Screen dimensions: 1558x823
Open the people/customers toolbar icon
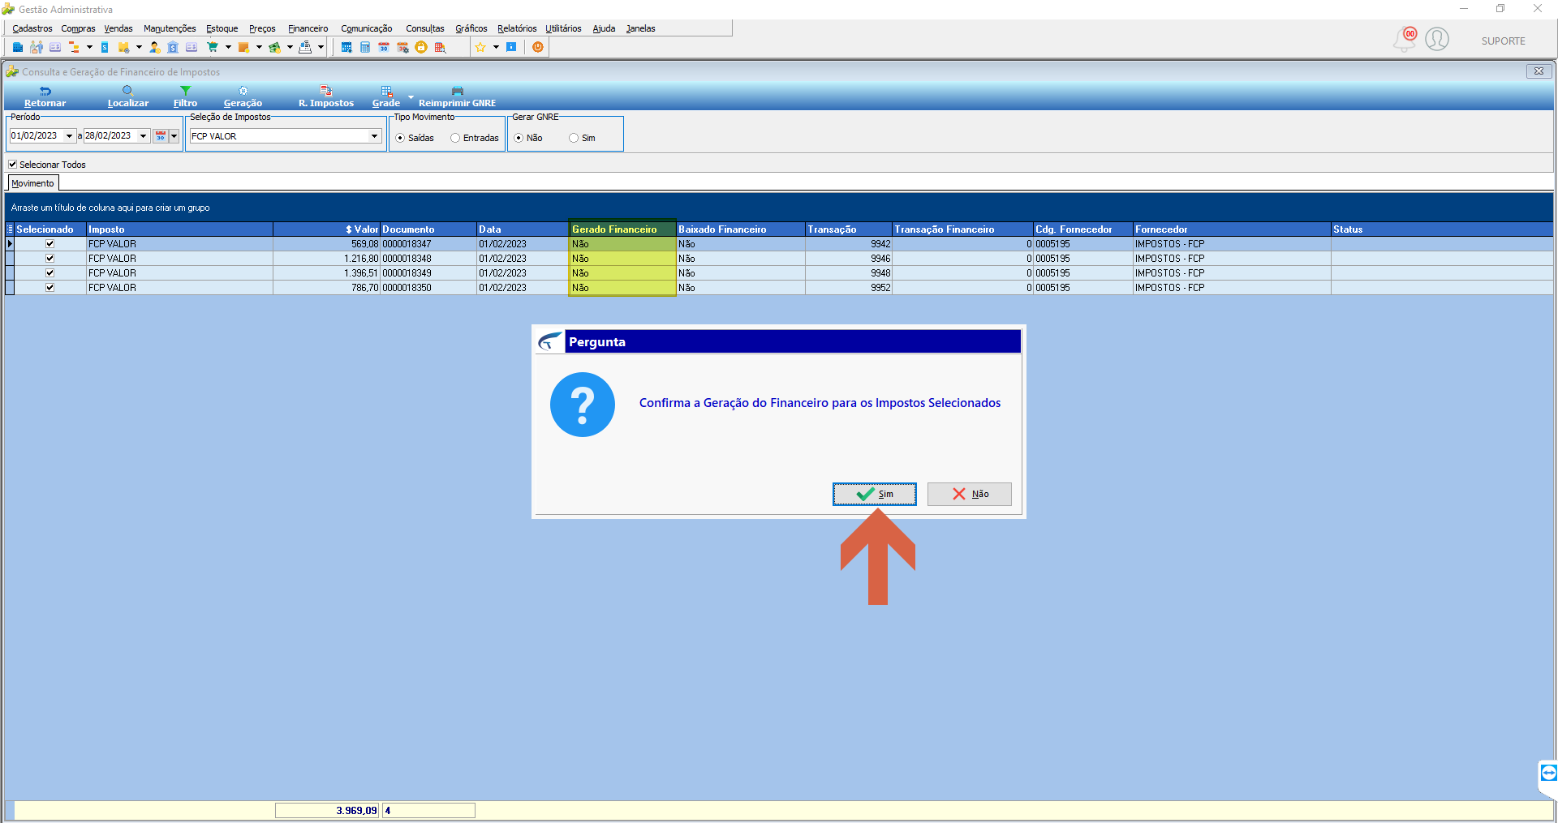tap(37, 48)
